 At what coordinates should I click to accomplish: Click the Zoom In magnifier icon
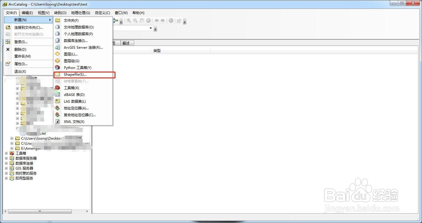click(129, 20)
